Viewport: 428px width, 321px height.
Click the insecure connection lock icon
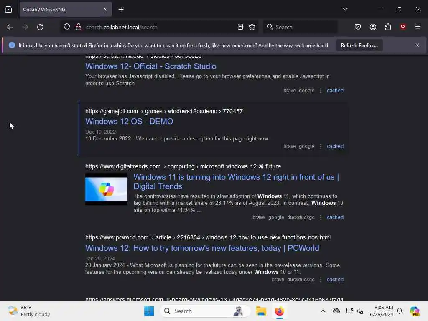click(x=79, y=27)
